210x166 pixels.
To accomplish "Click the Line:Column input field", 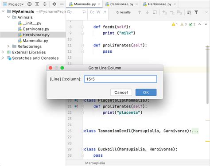I will click(x=121, y=79).
